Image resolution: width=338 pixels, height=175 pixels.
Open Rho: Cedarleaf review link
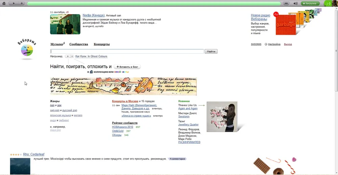pos(34,154)
